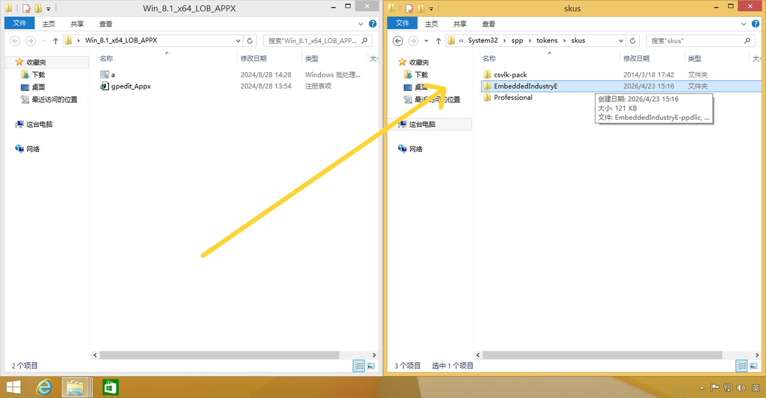Open address bar history dropdown, left window
The width and height of the screenshot is (766, 398).
click(x=239, y=41)
